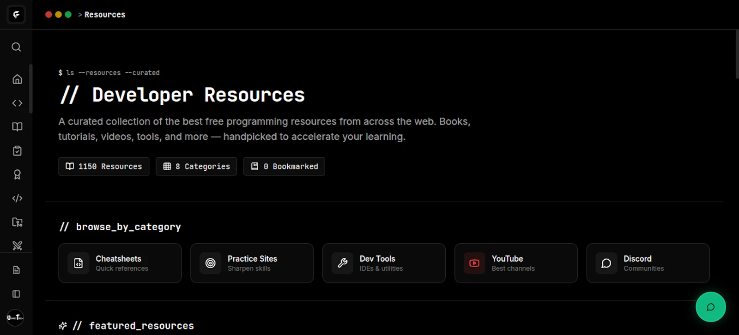Click the '$ ls --resources --curated' text

click(109, 73)
